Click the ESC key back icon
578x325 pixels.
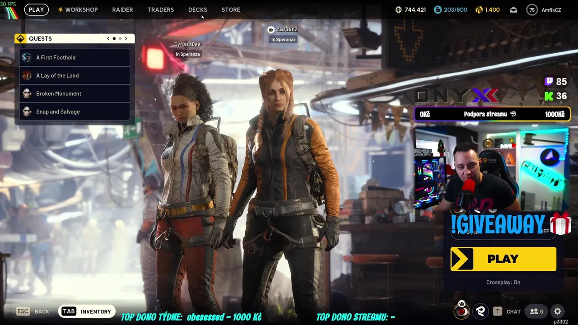pyautogui.click(x=23, y=311)
